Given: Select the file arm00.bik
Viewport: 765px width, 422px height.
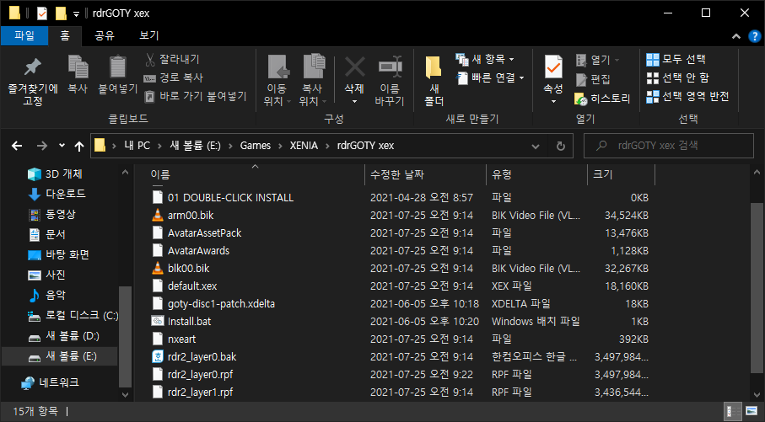Looking at the screenshot, I should pos(191,216).
